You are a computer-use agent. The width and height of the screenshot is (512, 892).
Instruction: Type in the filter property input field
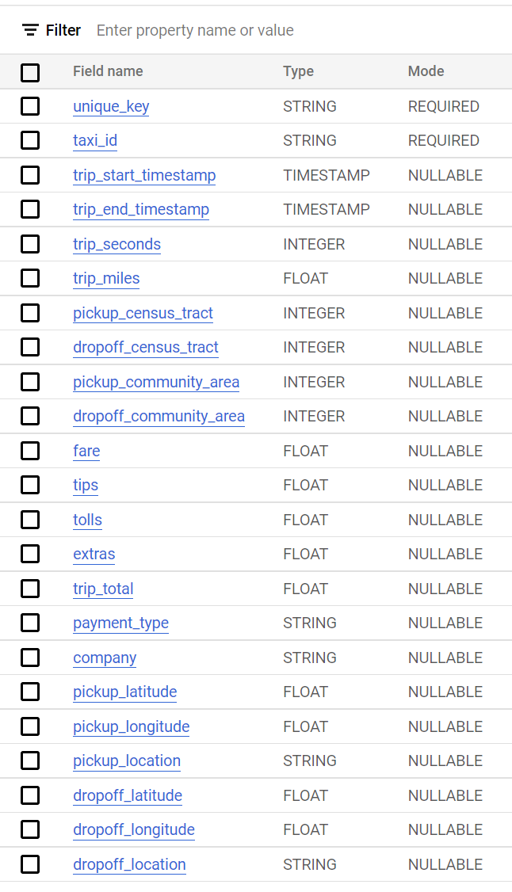click(x=238, y=30)
